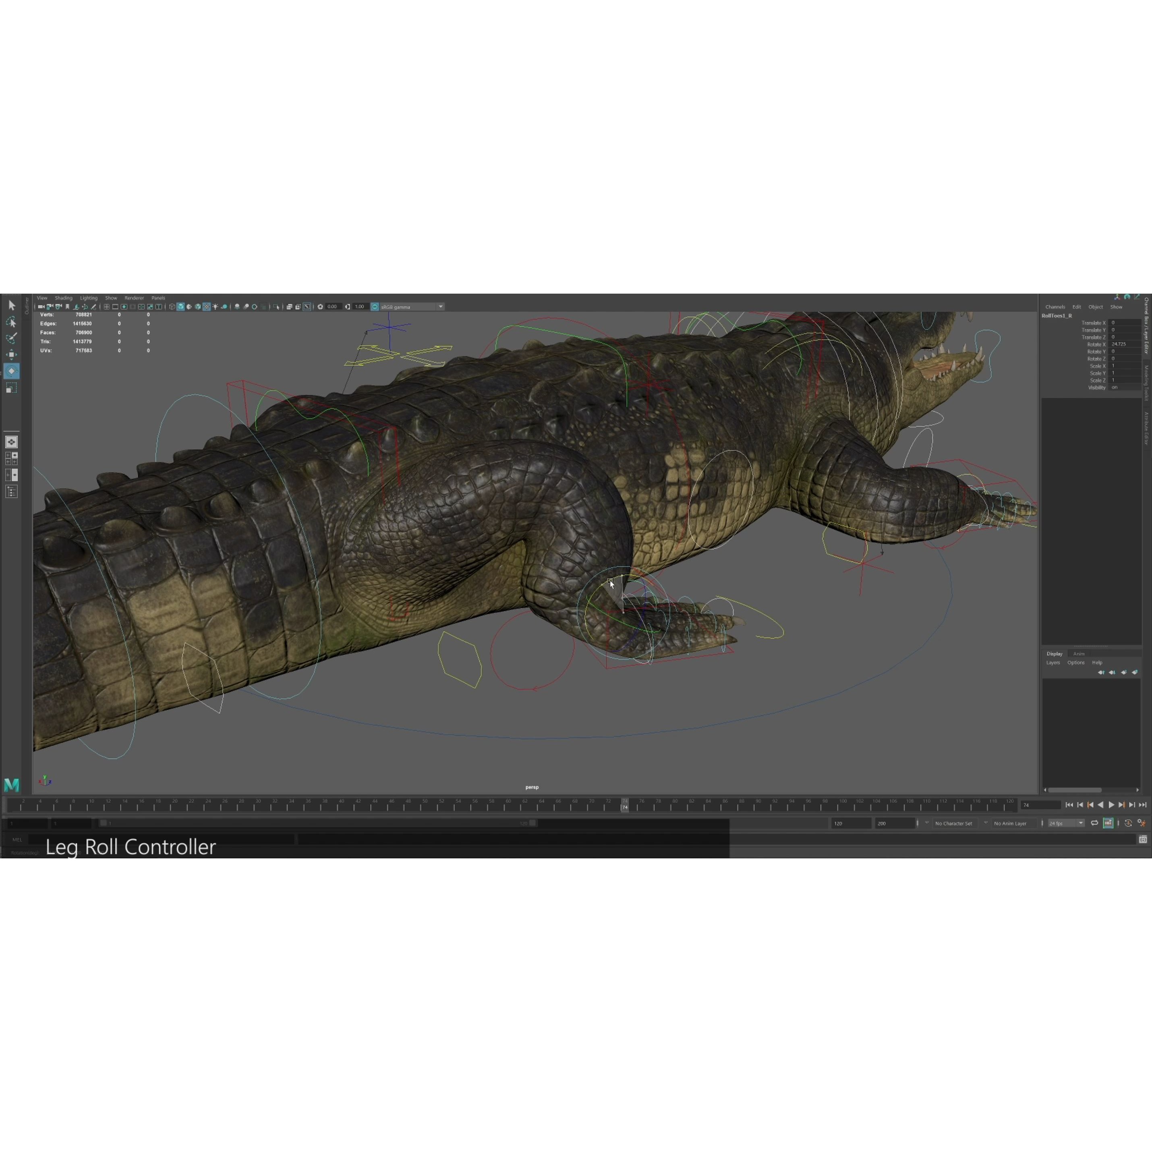Step back one frame
The width and height of the screenshot is (1152, 1152).
1080,805
